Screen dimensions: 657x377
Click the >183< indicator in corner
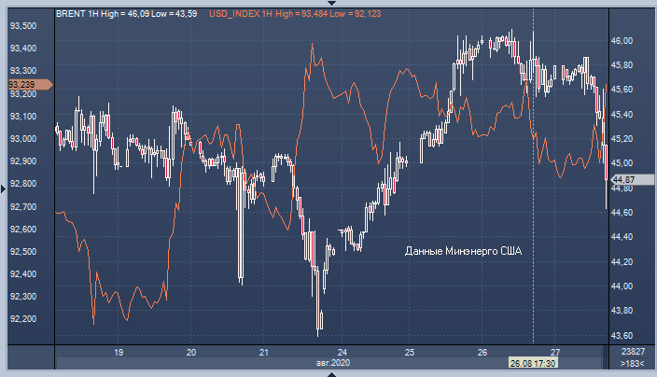point(632,362)
